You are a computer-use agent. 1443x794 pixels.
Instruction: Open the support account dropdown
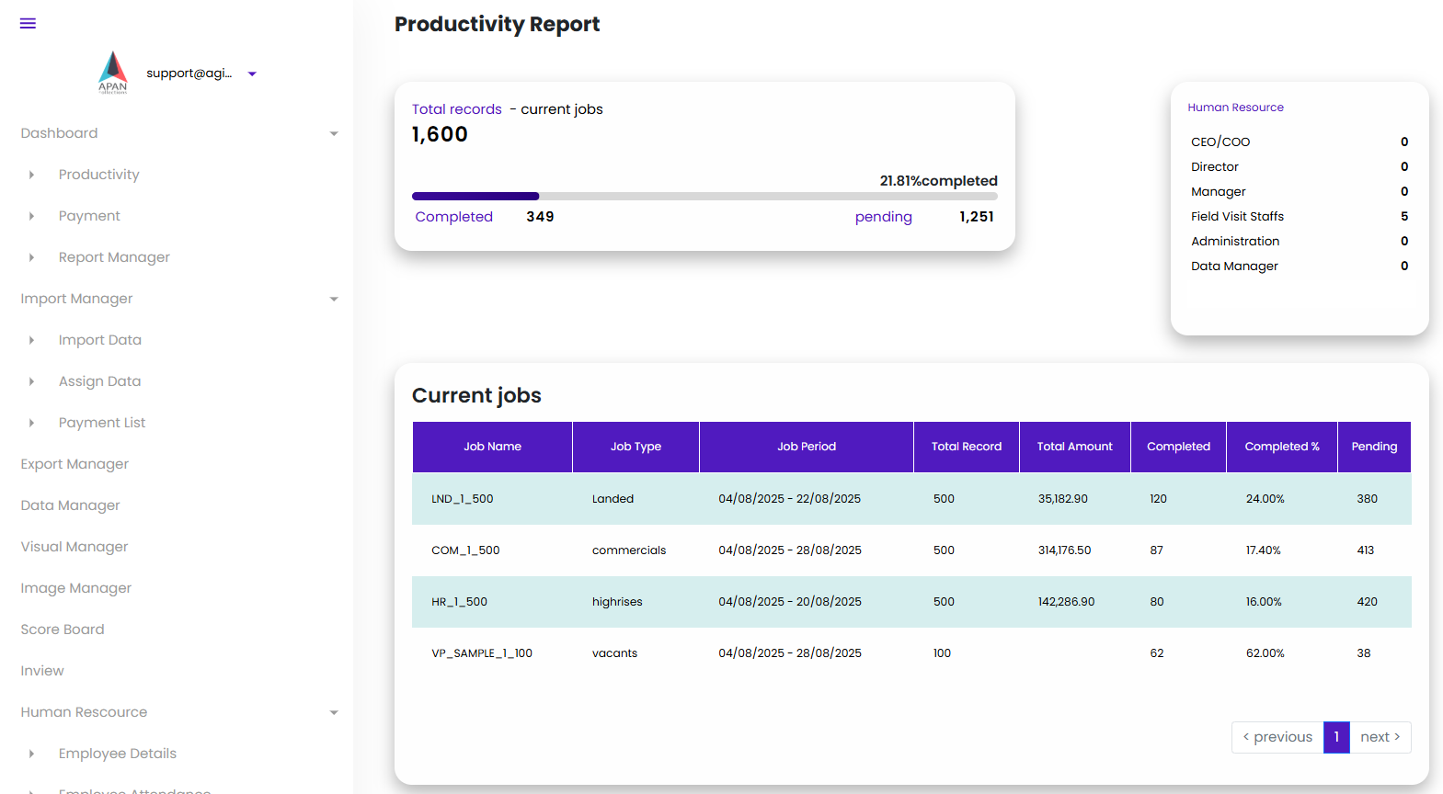click(x=251, y=74)
